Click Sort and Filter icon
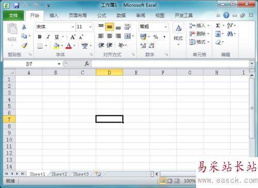This screenshot has width=258, height=188. tap(230, 26)
